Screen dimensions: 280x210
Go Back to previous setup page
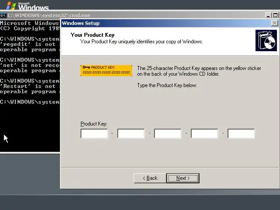[x=150, y=178]
